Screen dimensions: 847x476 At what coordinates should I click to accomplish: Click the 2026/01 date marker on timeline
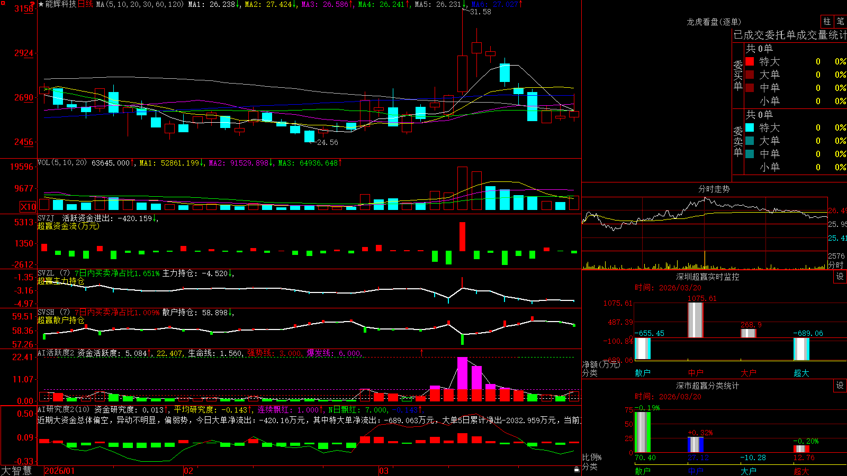[x=60, y=471]
